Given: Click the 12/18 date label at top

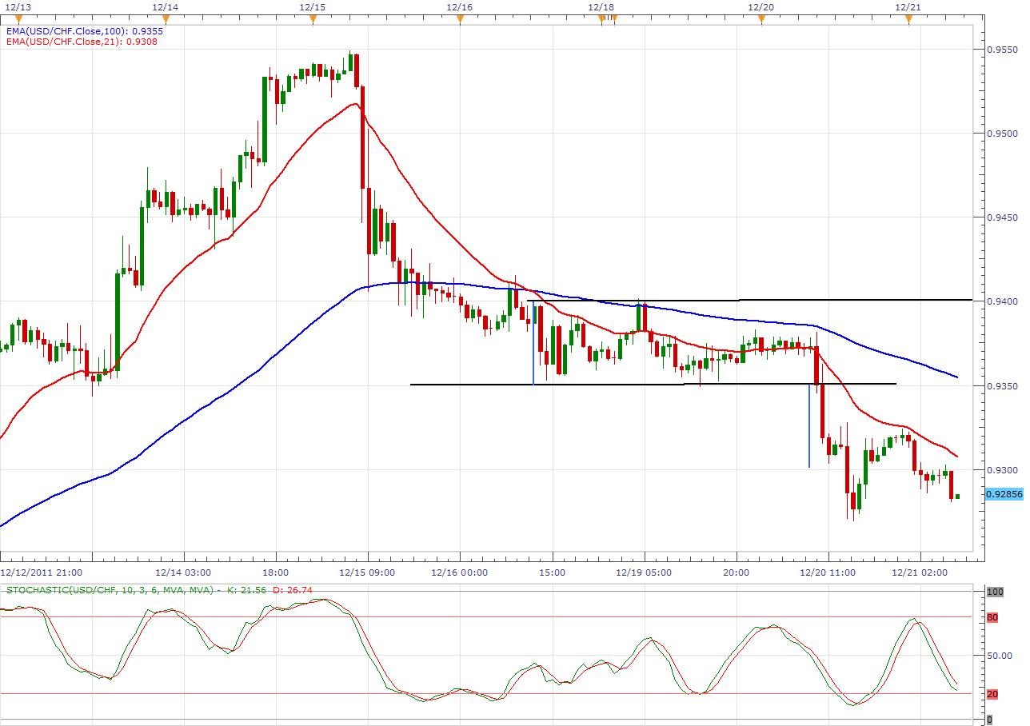Looking at the screenshot, I should (601, 6).
